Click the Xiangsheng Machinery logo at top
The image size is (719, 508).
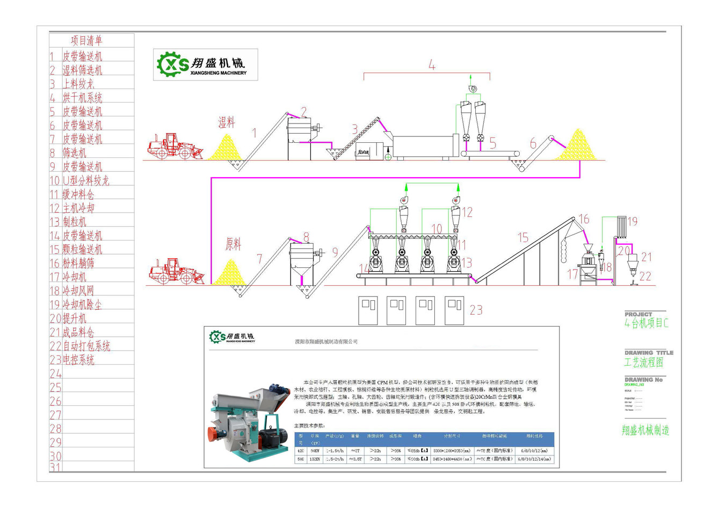point(205,65)
